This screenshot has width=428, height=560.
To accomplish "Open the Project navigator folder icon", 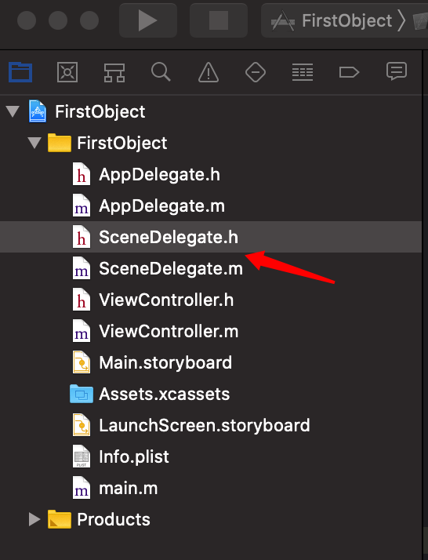I will click(20, 72).
